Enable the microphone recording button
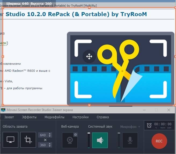Viewport: 176px width, 154px height. (x=130, y=140)
